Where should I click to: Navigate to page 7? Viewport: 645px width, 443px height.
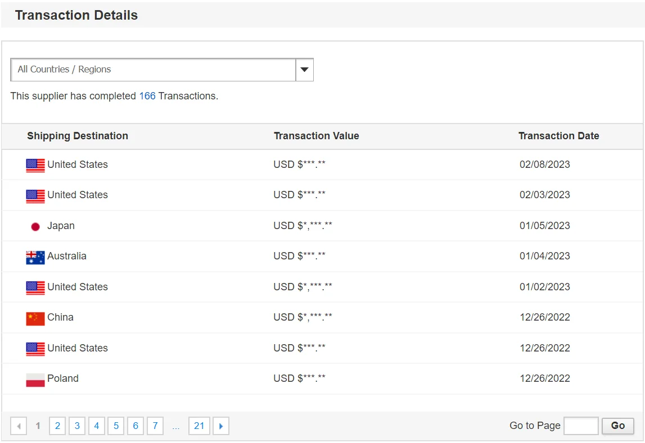(155, 426)
